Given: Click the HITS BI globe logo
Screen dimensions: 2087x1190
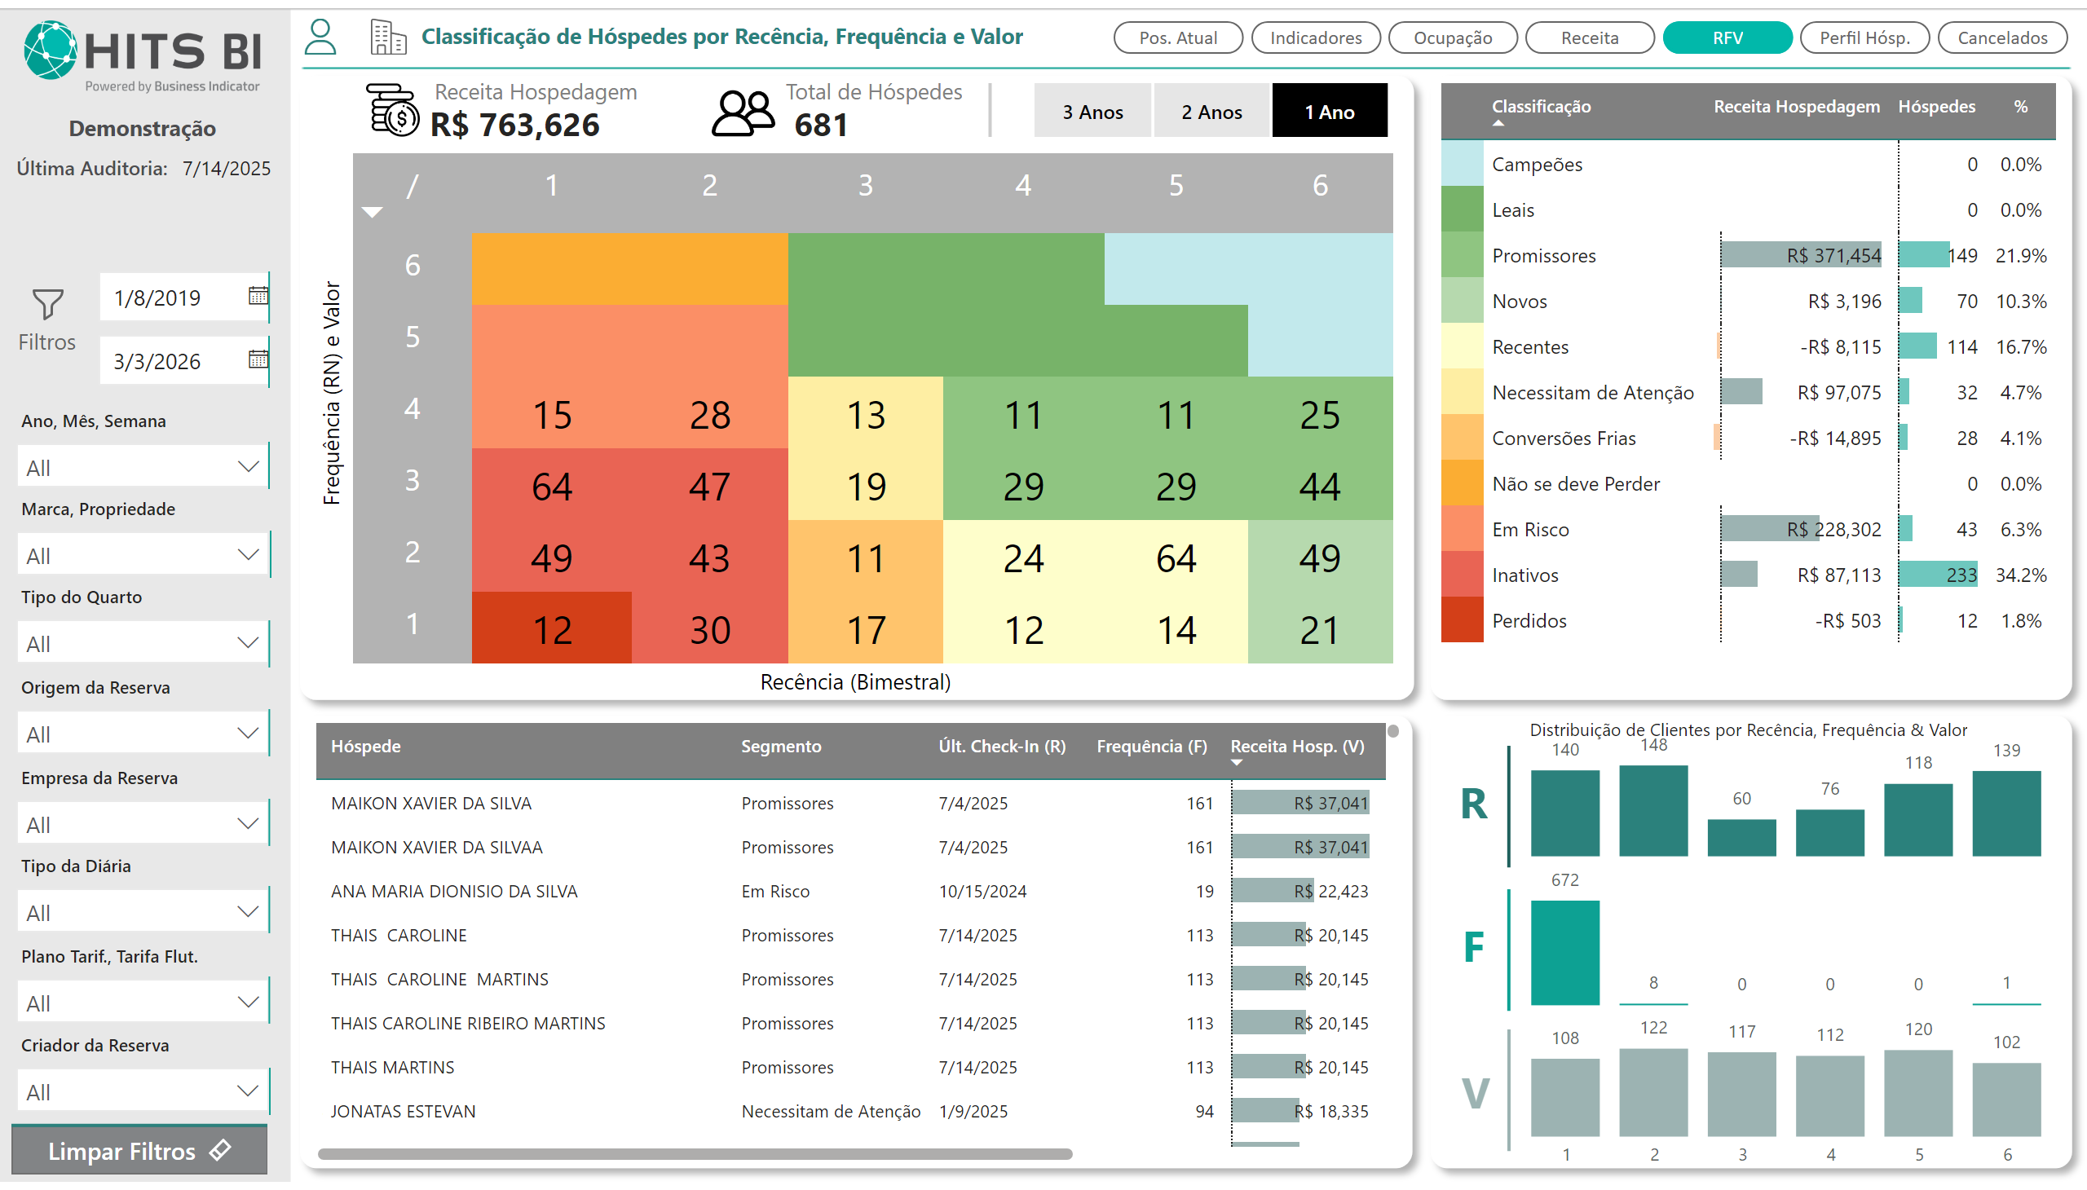Looking at the screenshot, I should (51, 50).
